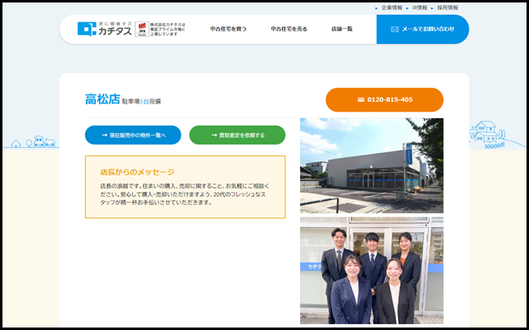Click 買取査定を依頼する green button
Viewport: 529px width, 330px height.
click(237, 135)
